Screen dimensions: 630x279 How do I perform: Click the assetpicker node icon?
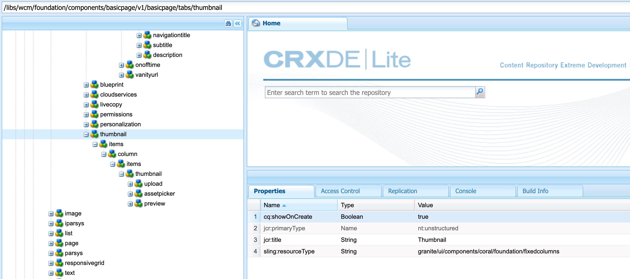tap(139, 193)
